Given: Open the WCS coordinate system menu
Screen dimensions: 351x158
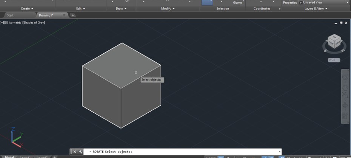Looking at the screenshot, I should [x=334, y=60].
